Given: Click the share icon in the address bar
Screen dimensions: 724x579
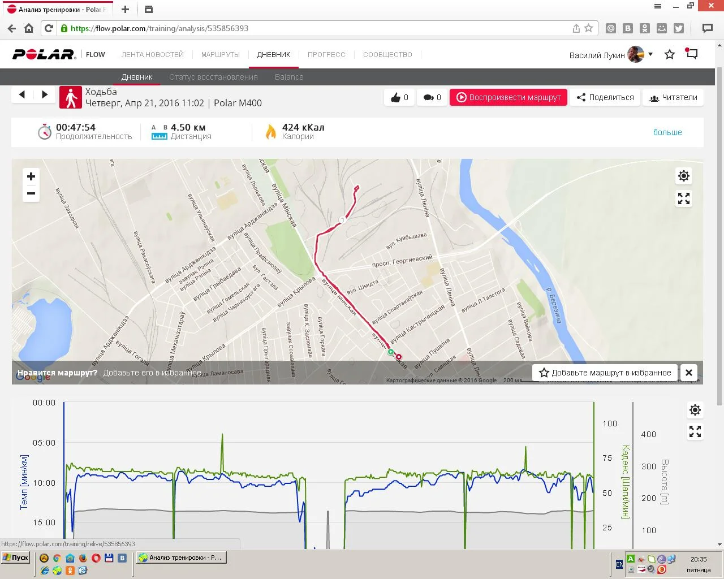Looking at the screenshot, I should click(576, 28).
